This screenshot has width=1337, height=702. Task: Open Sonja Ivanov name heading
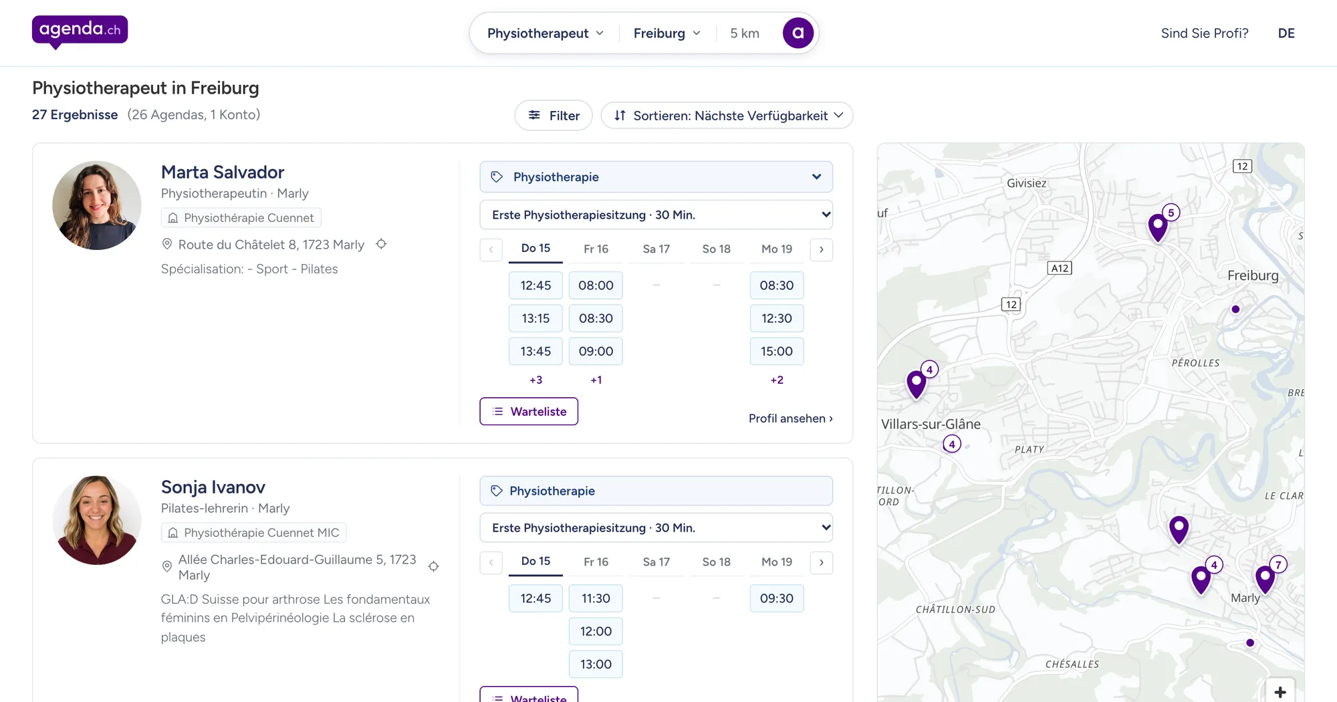[x=213, y=487]
